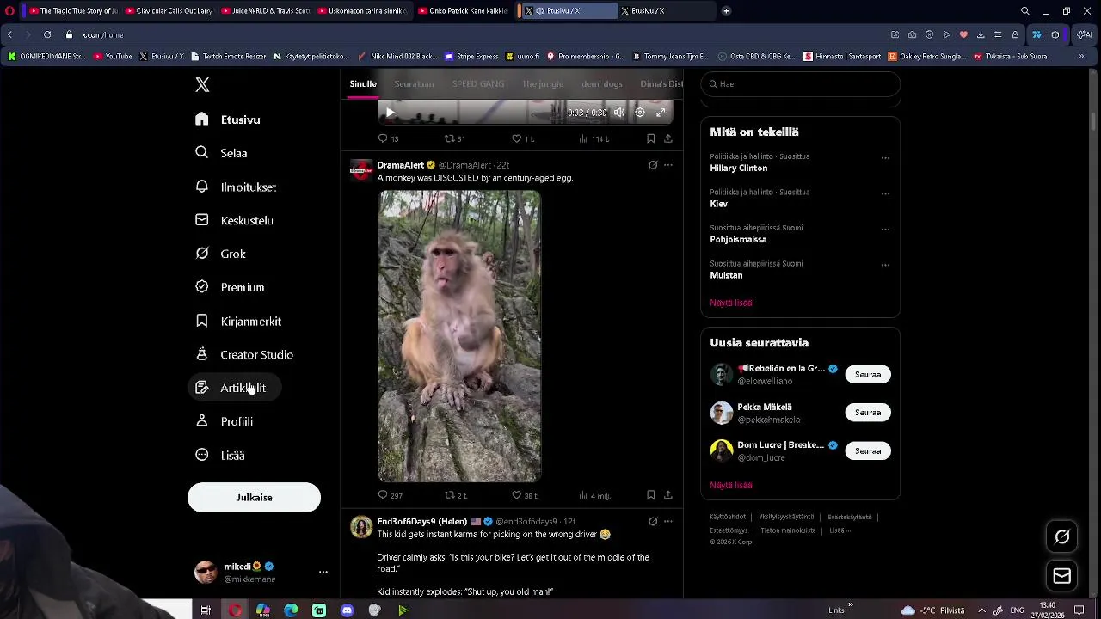The width and height of the screenshot is (1101, 619).
Task: Reload the page in browser toolbar
Action: tap(47, 34)
